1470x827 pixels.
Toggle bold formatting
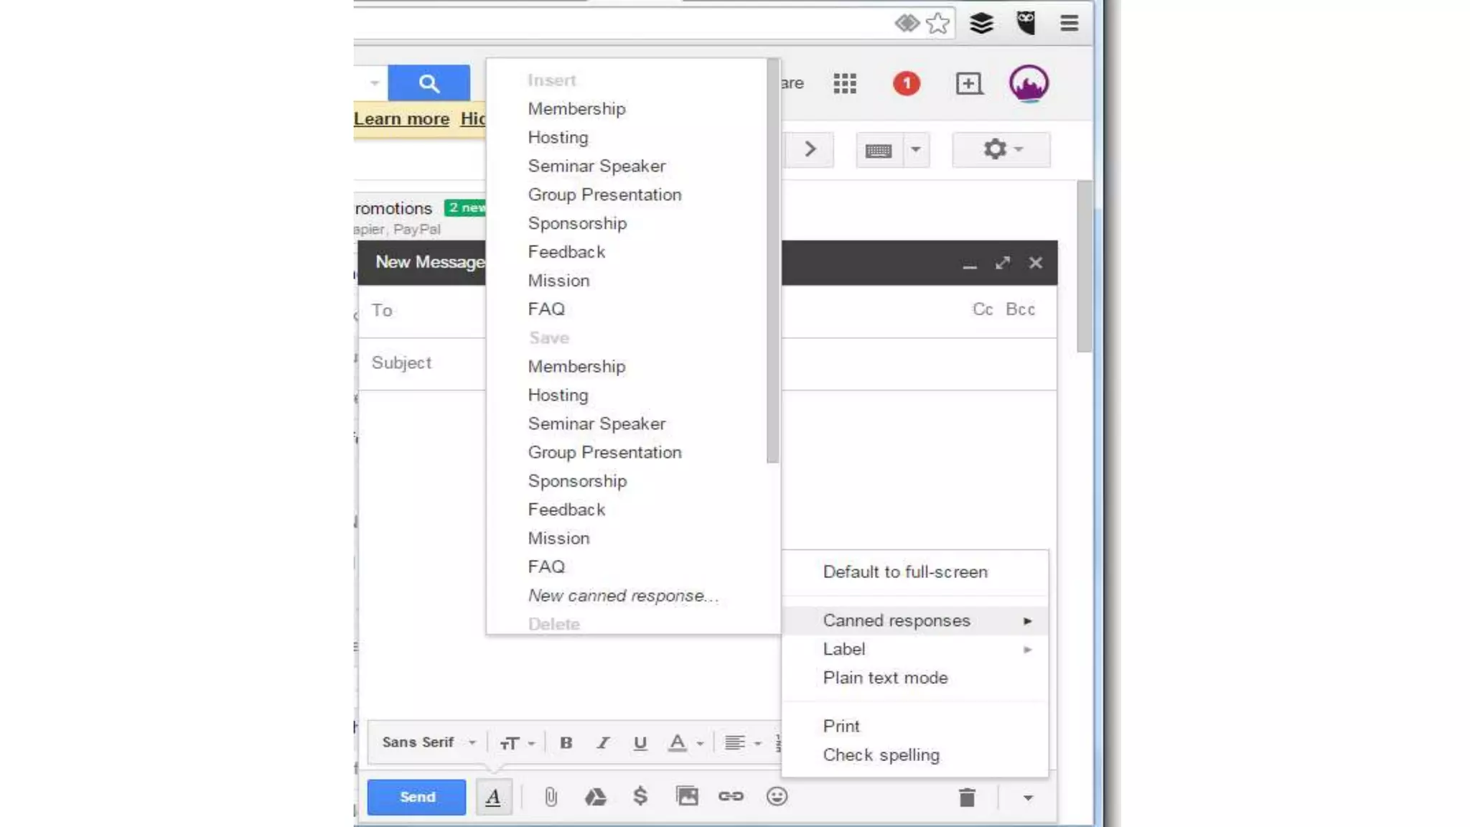(x=566, y=743)
